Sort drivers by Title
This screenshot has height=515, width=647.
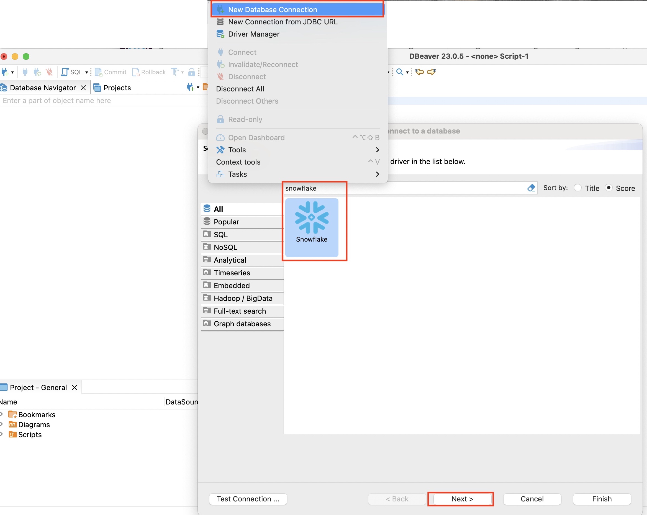pyautogui.click(x=577, y=188)
